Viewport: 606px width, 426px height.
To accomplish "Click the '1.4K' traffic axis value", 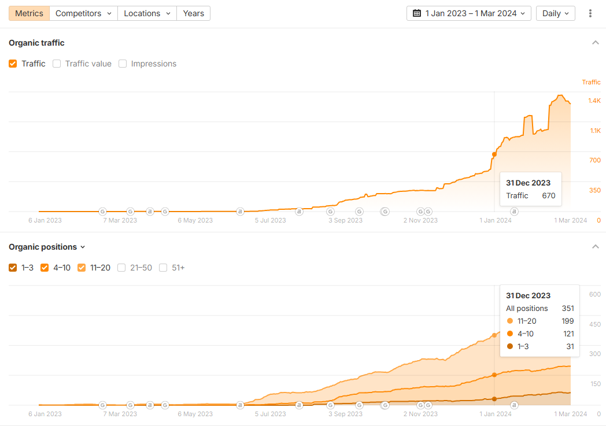I will point(594,101).
